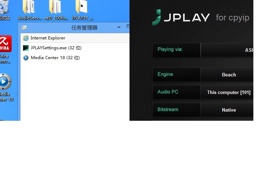The width and height of the screenshot is (271, 169).
Task: Click the JPLAY logo in settings window
Action: [x=181, y=17]
